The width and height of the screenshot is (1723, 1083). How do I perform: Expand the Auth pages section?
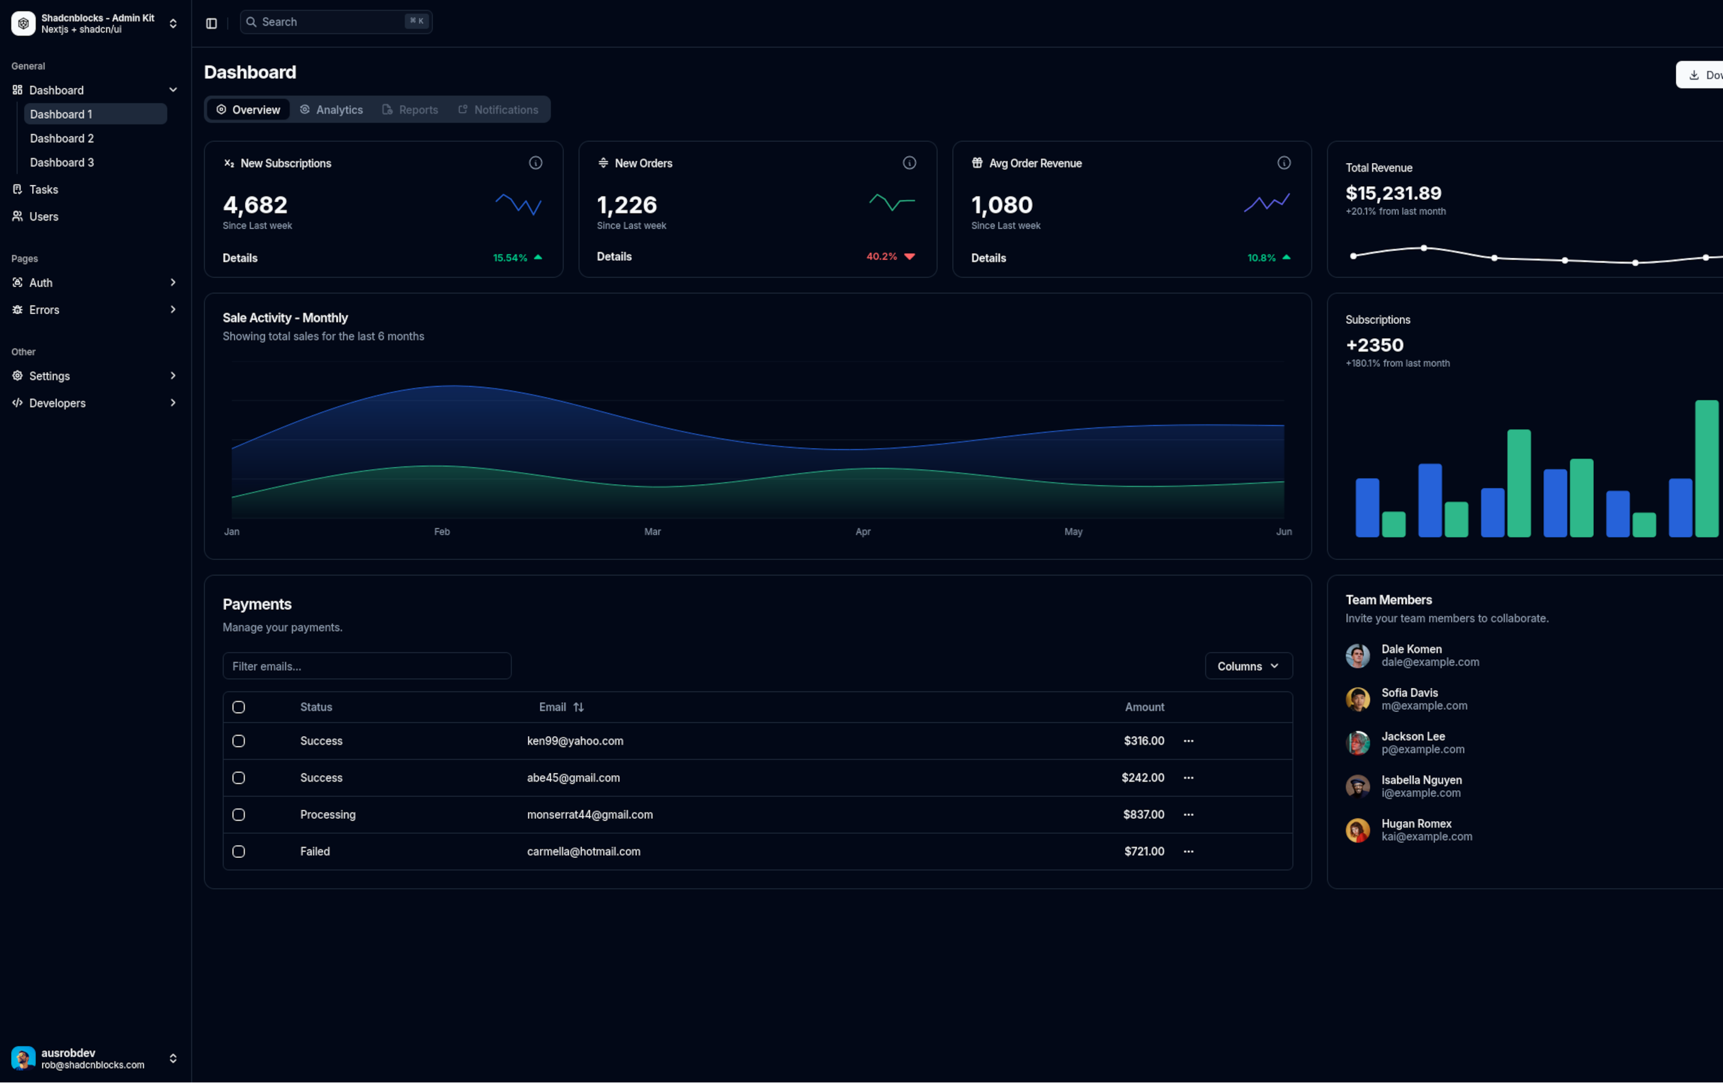(x=93, y=283)
